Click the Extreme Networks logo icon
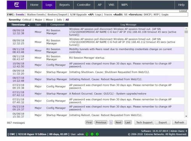This screenshot has height=141, width=191. tap(17, 5)
